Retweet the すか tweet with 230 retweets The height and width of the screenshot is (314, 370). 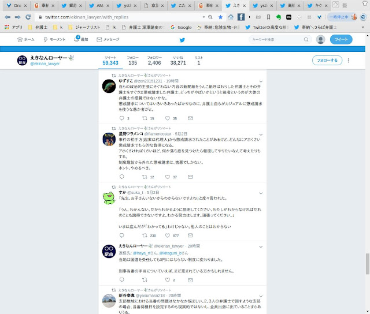(145, 235)
